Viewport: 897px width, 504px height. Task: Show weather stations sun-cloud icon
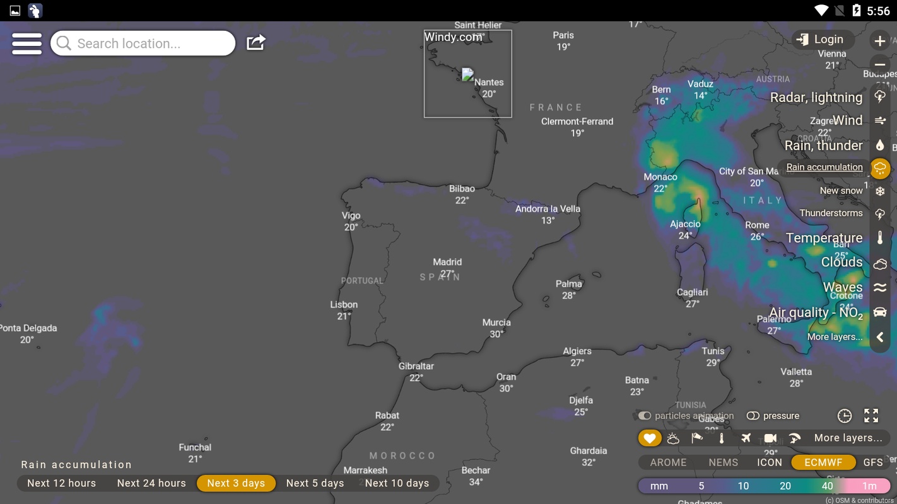673,438
